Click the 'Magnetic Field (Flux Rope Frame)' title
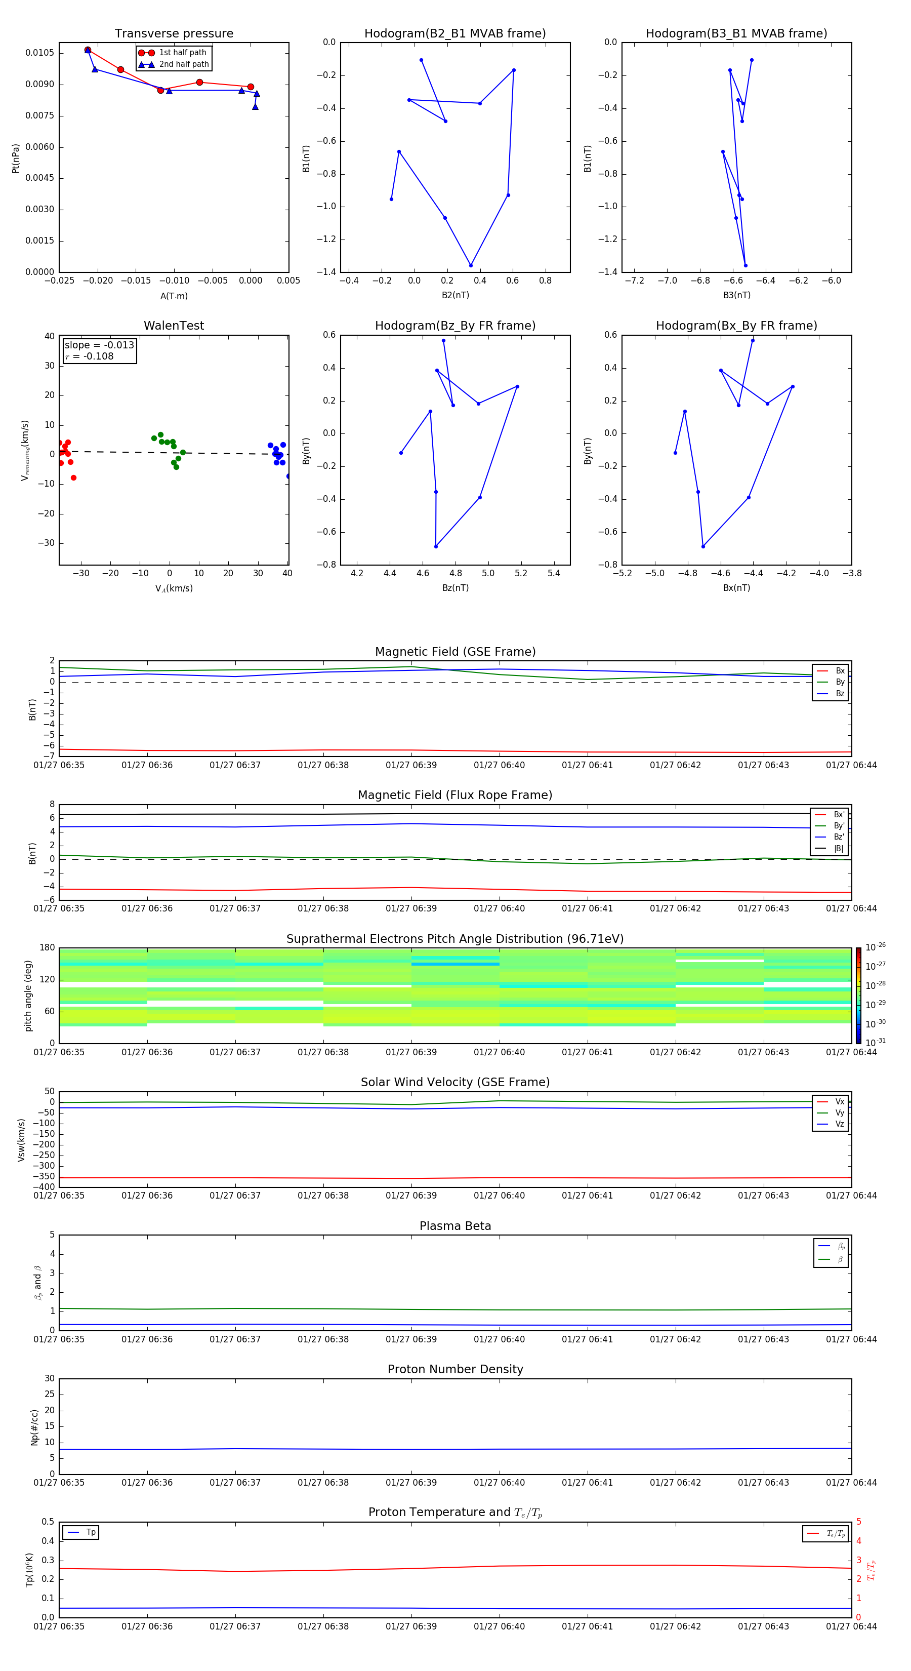The height and width of the screenshot is (1671, 911). click(x=455, y=795)
